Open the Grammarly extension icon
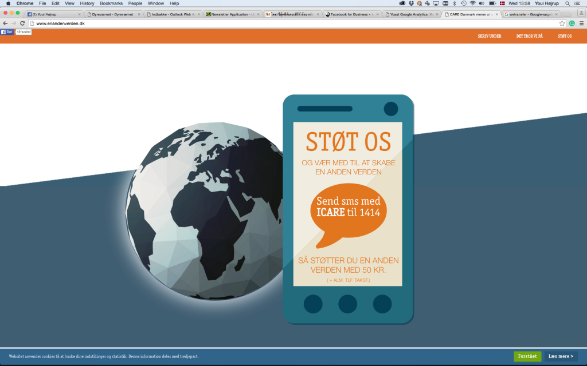This screenshot has height=366, width=587. (x=572, y=23)
